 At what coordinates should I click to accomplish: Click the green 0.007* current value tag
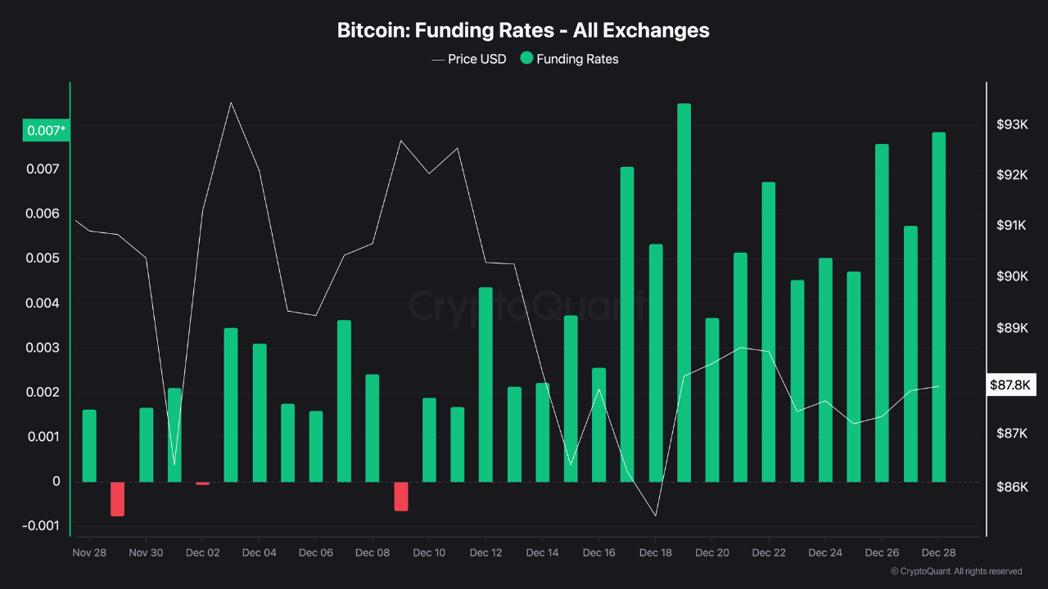[46, 130]
